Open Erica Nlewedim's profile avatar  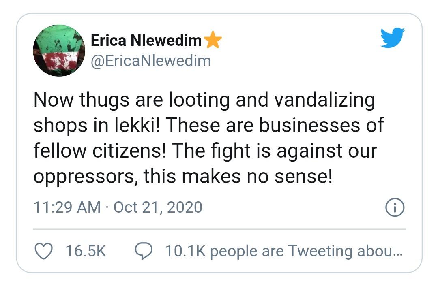pyautogui.click(x=58, y=51)
